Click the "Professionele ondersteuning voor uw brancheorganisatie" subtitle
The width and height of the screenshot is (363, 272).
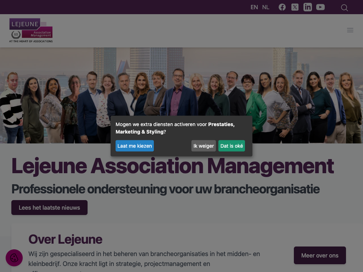pos(166,189)
